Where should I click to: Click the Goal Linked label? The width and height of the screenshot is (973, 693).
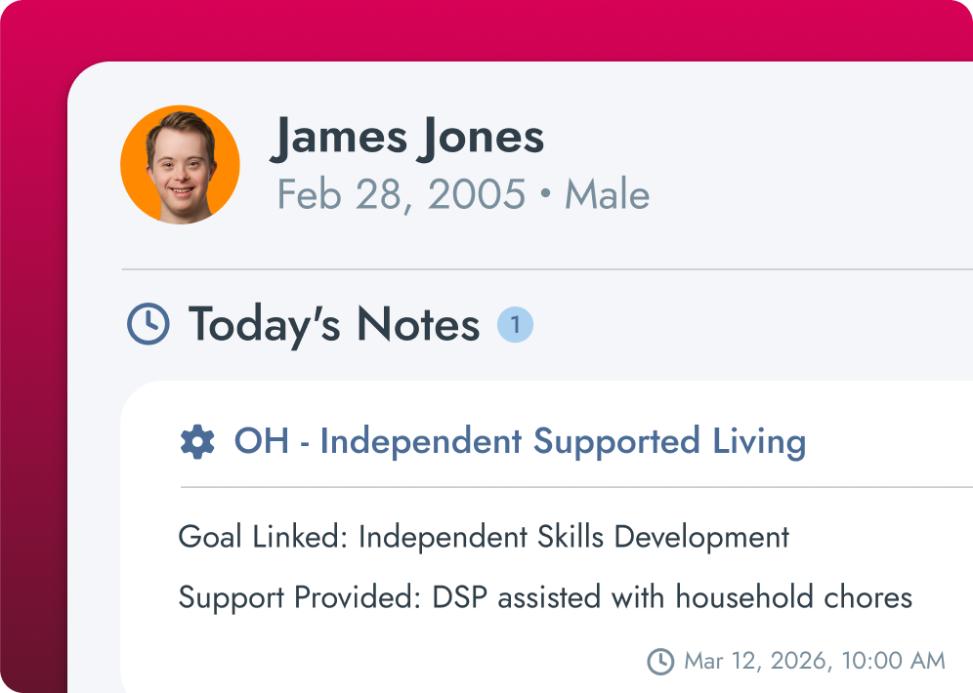263,537
